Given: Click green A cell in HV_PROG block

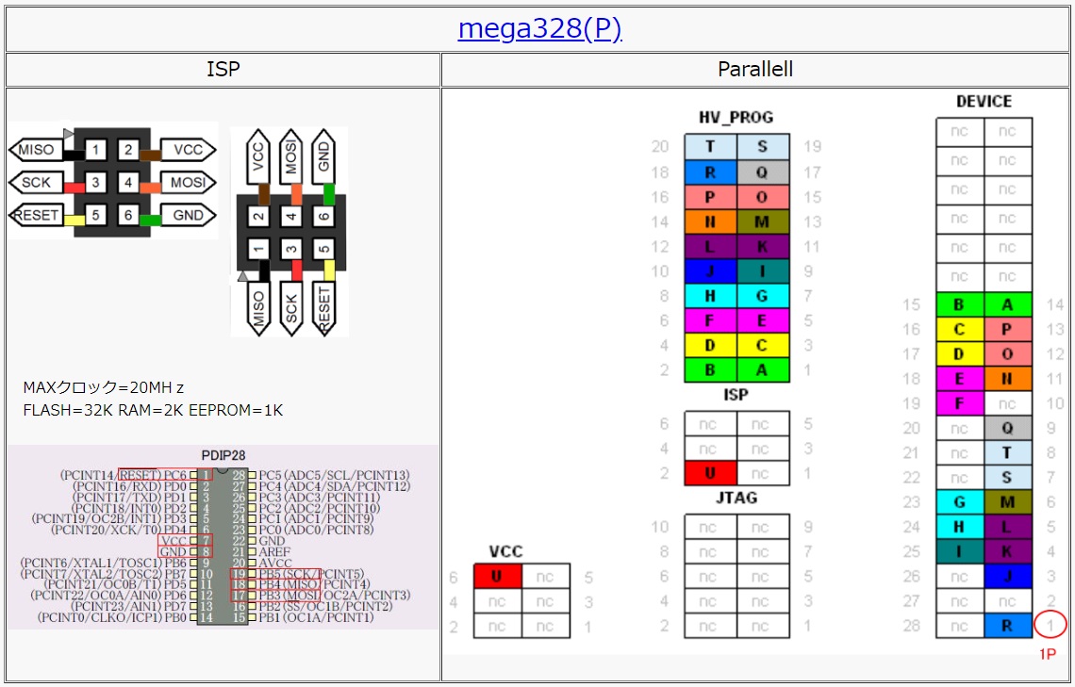Looking at the screenshot, I should 762,370.
